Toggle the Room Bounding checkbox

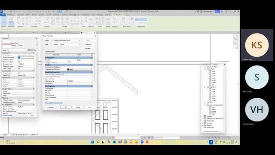(19, 57)
